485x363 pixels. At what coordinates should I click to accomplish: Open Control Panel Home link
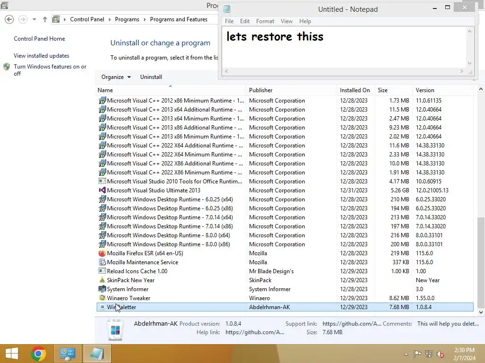pos(39,39)
